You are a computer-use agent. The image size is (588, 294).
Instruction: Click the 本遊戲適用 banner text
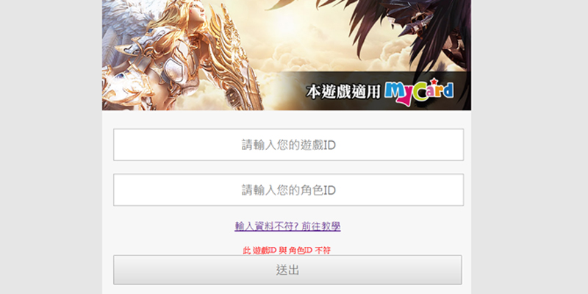tap(343, 92)
